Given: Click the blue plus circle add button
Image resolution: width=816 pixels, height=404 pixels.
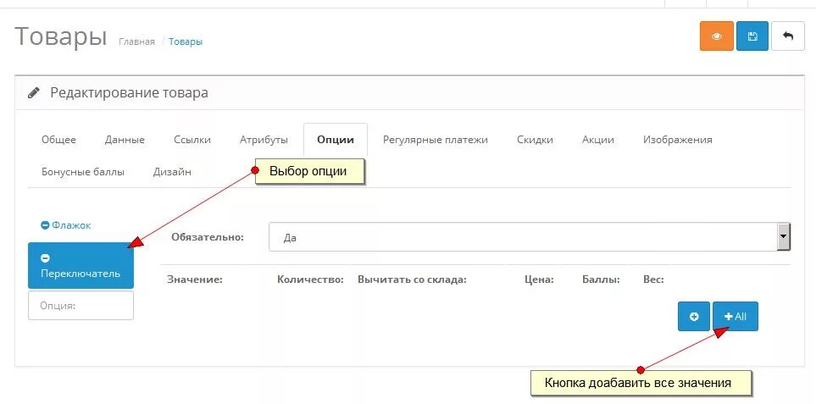Looking at the screenshot, I should coord(693,317).
